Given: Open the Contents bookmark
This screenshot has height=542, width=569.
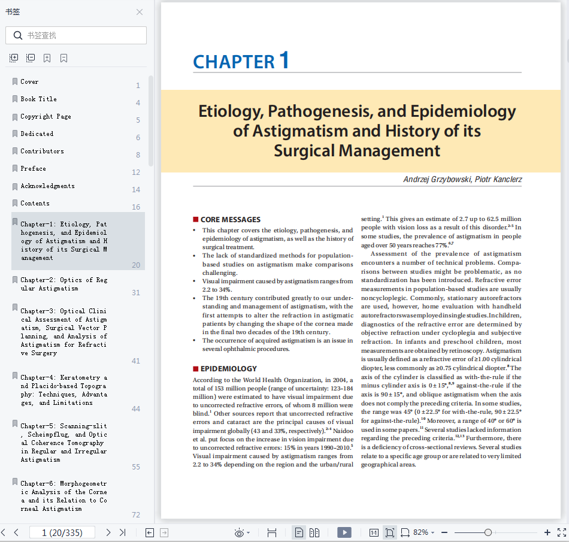Looking at the screenshot, I should [35, 204].
